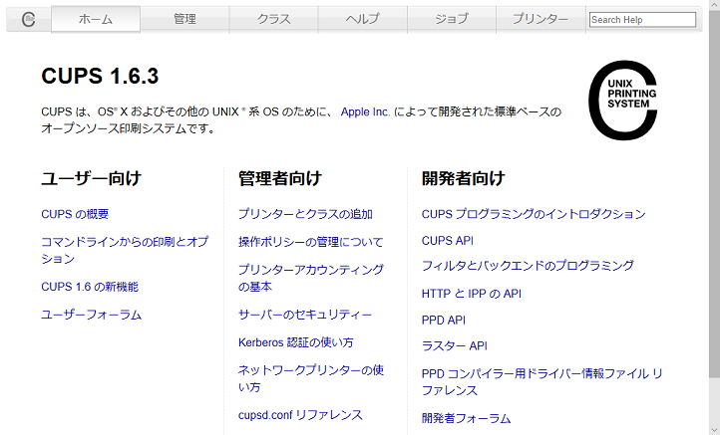Open HTTP と IPP の API link

tap(472, 294)
